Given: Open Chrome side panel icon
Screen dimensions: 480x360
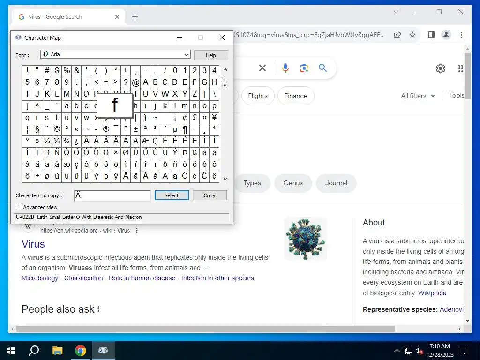Looking at the screenshot, I should (x=431, y=35).
